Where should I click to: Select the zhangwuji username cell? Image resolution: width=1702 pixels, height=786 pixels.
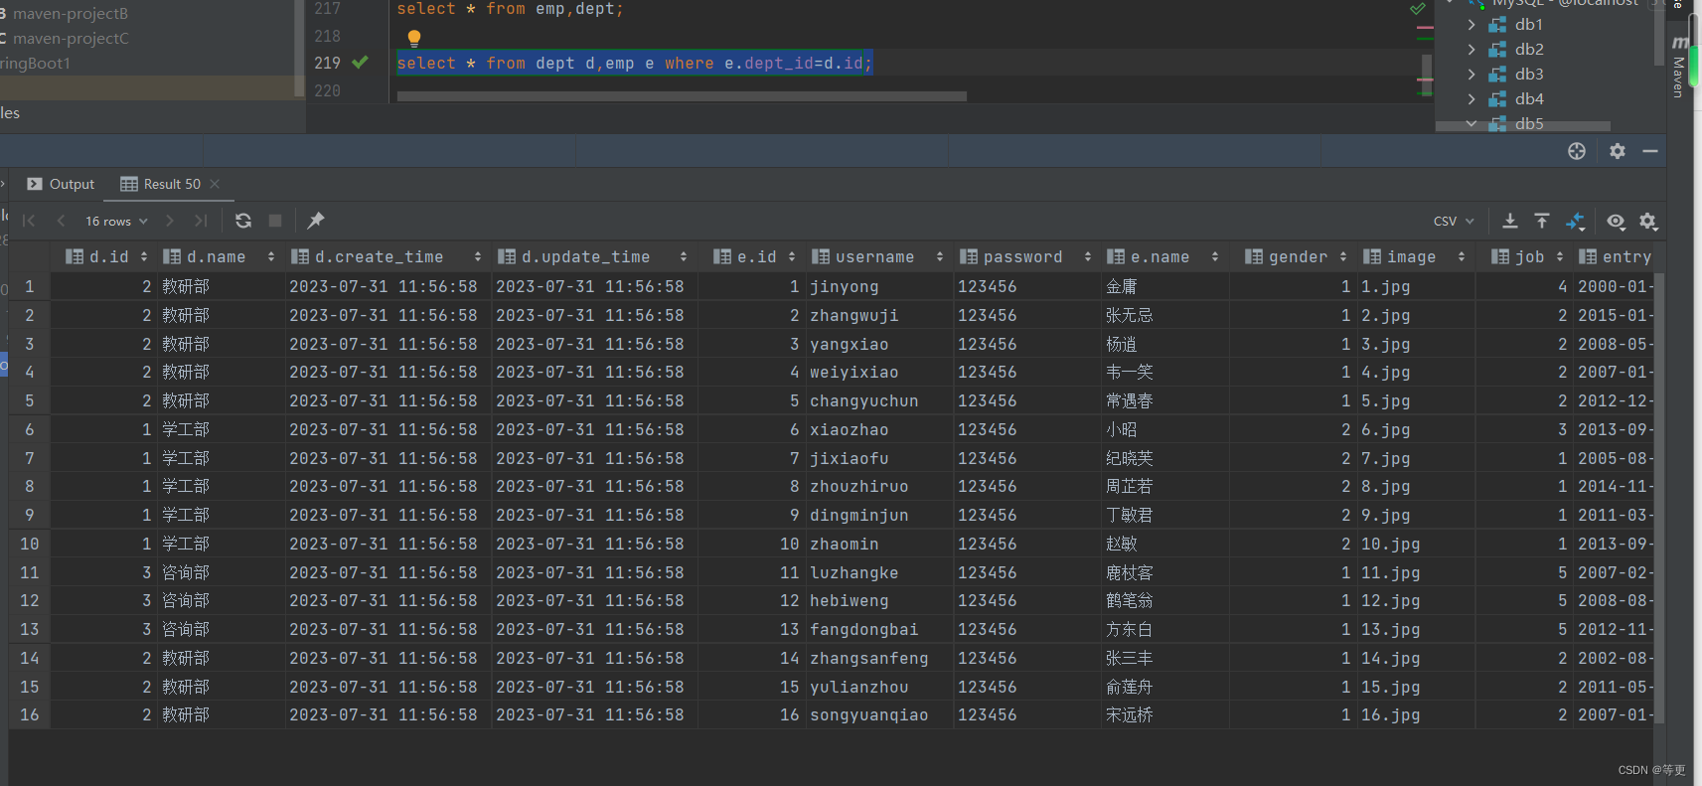[x=878, y=315]
